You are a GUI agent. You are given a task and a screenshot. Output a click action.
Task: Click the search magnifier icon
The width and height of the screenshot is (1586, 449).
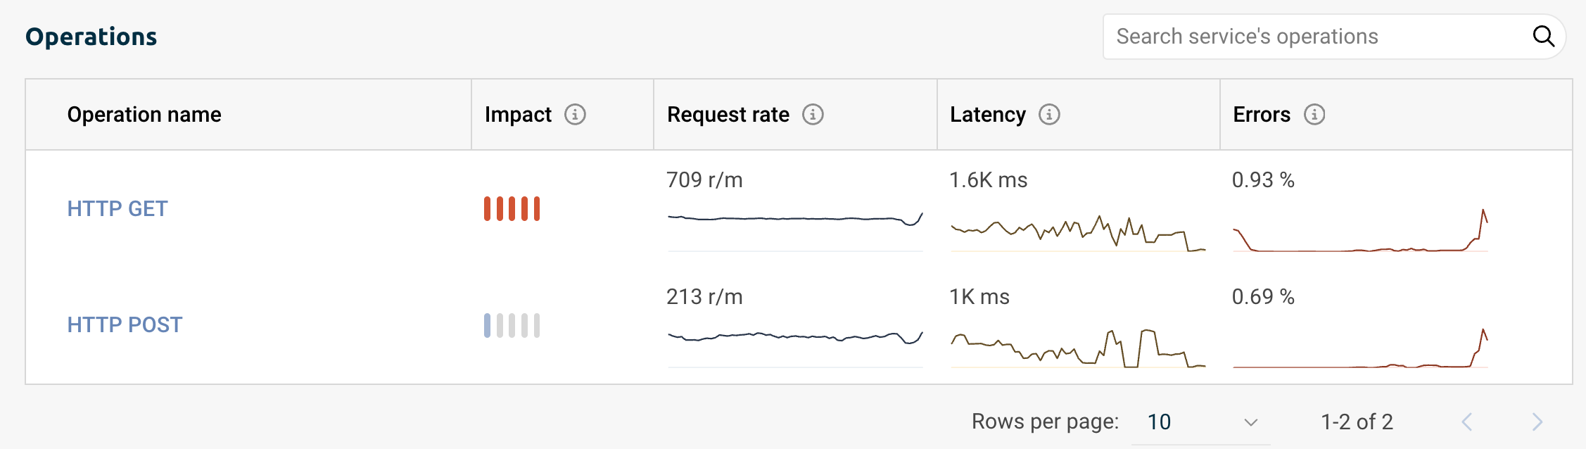(x=1543, y=36)
